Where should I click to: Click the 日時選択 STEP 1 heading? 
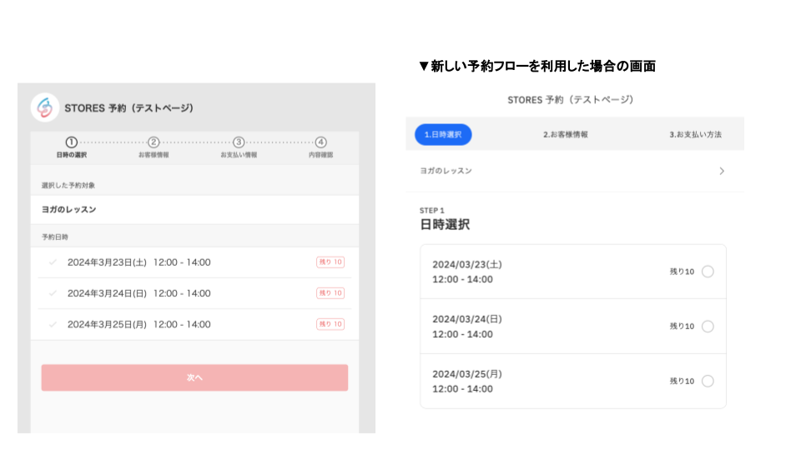click(445, 224)
